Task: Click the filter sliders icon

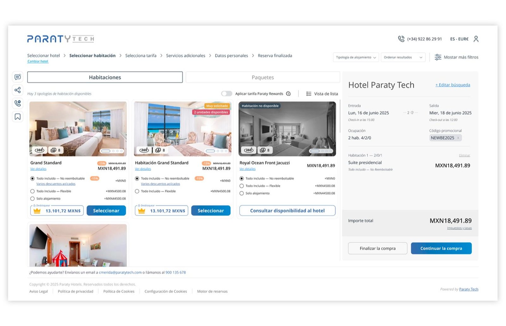Action: (x=438, y=57)
